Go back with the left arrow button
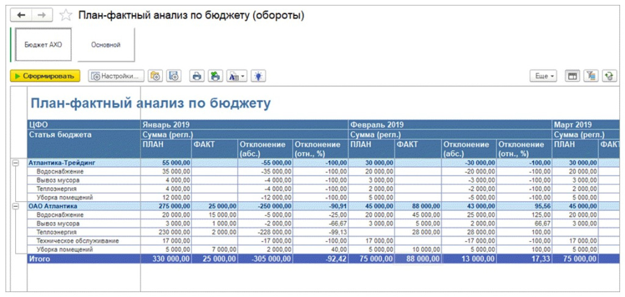Viewport: 625px width, 297px height. [21, 15]
